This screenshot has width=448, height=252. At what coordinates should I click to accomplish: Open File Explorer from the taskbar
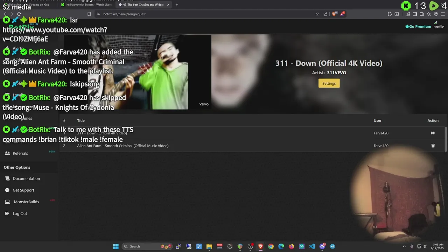[209, 246]
